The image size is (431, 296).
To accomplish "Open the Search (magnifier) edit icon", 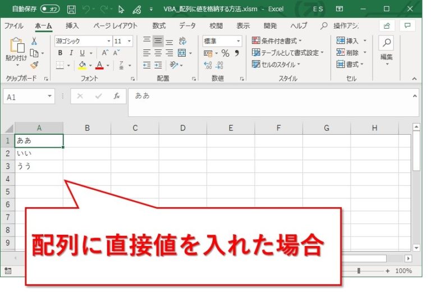I will pyautogui.click(x=386, y=43).
